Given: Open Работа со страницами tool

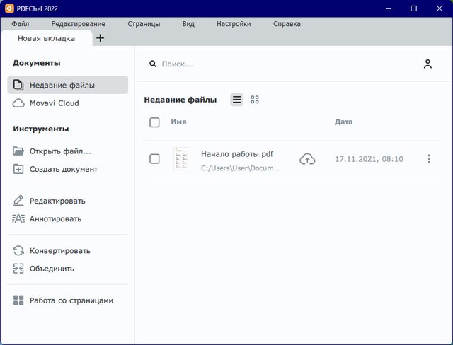Looking at the screenshot, I should click(71, 300).
